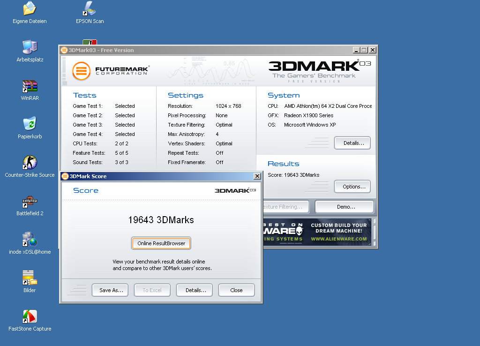Screen dimensions: 480x346
Task: Click the 'Radeon X1900 Series' GFX text
Action: (x=308, y=115)
